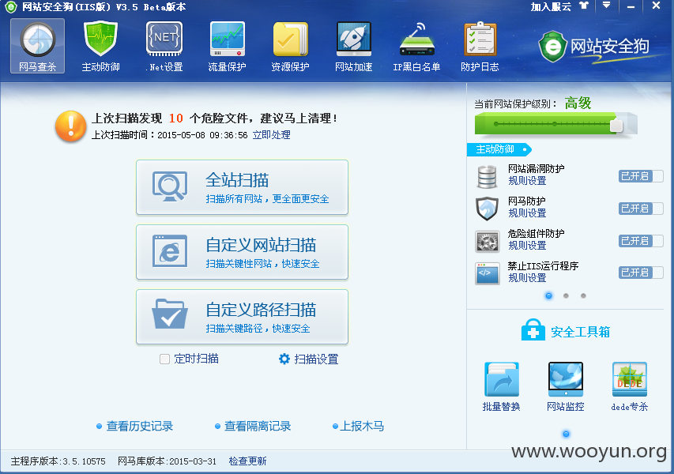674x474 pixels.
Task: Toggle the 危险组件防护 已开启 switch
Action: coord(641,241)
